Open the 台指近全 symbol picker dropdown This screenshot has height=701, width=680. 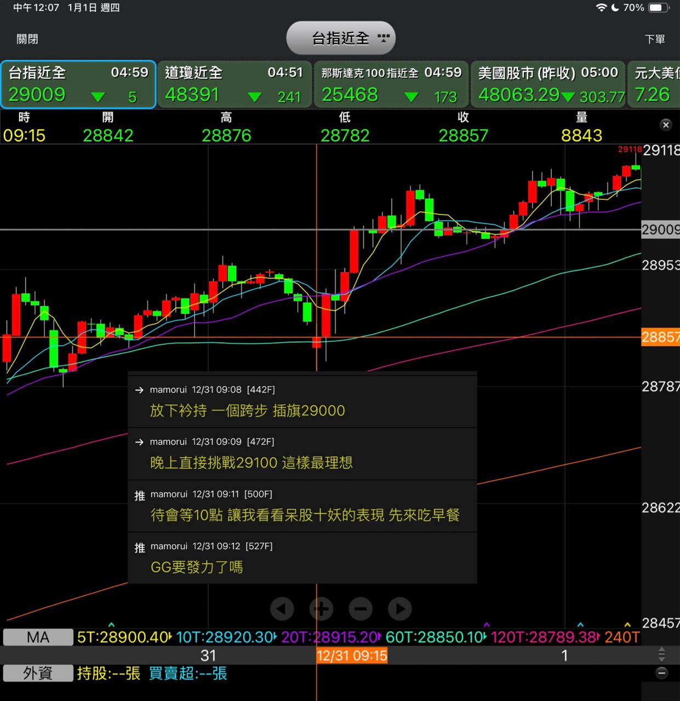[341, 38]
